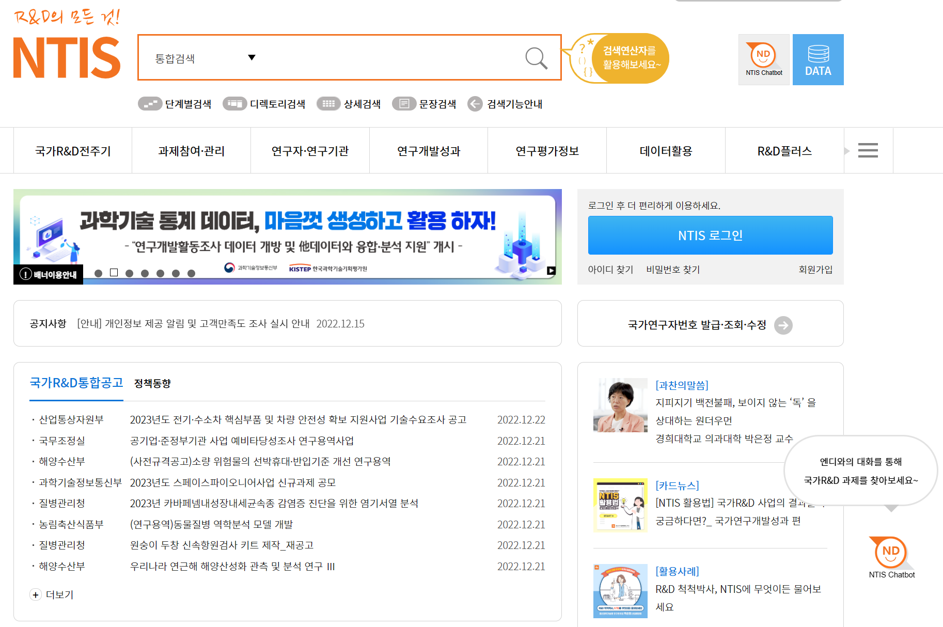Open the NTIS Chatbot via top chatbot icon
The image size is (943, 627).
click(x=763, y=58)
